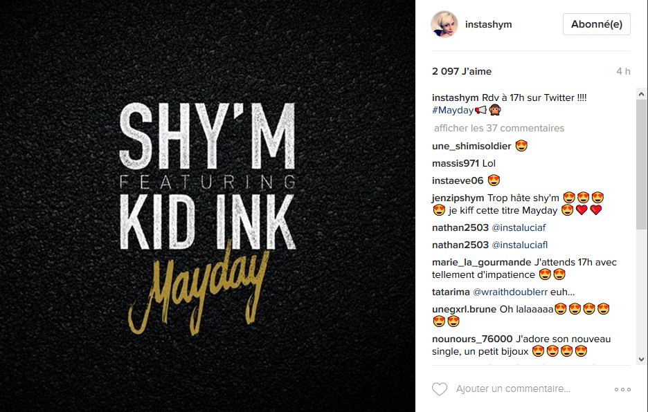Like the post with heart icon
Screen dimensions: 648x412
(440, 389)
